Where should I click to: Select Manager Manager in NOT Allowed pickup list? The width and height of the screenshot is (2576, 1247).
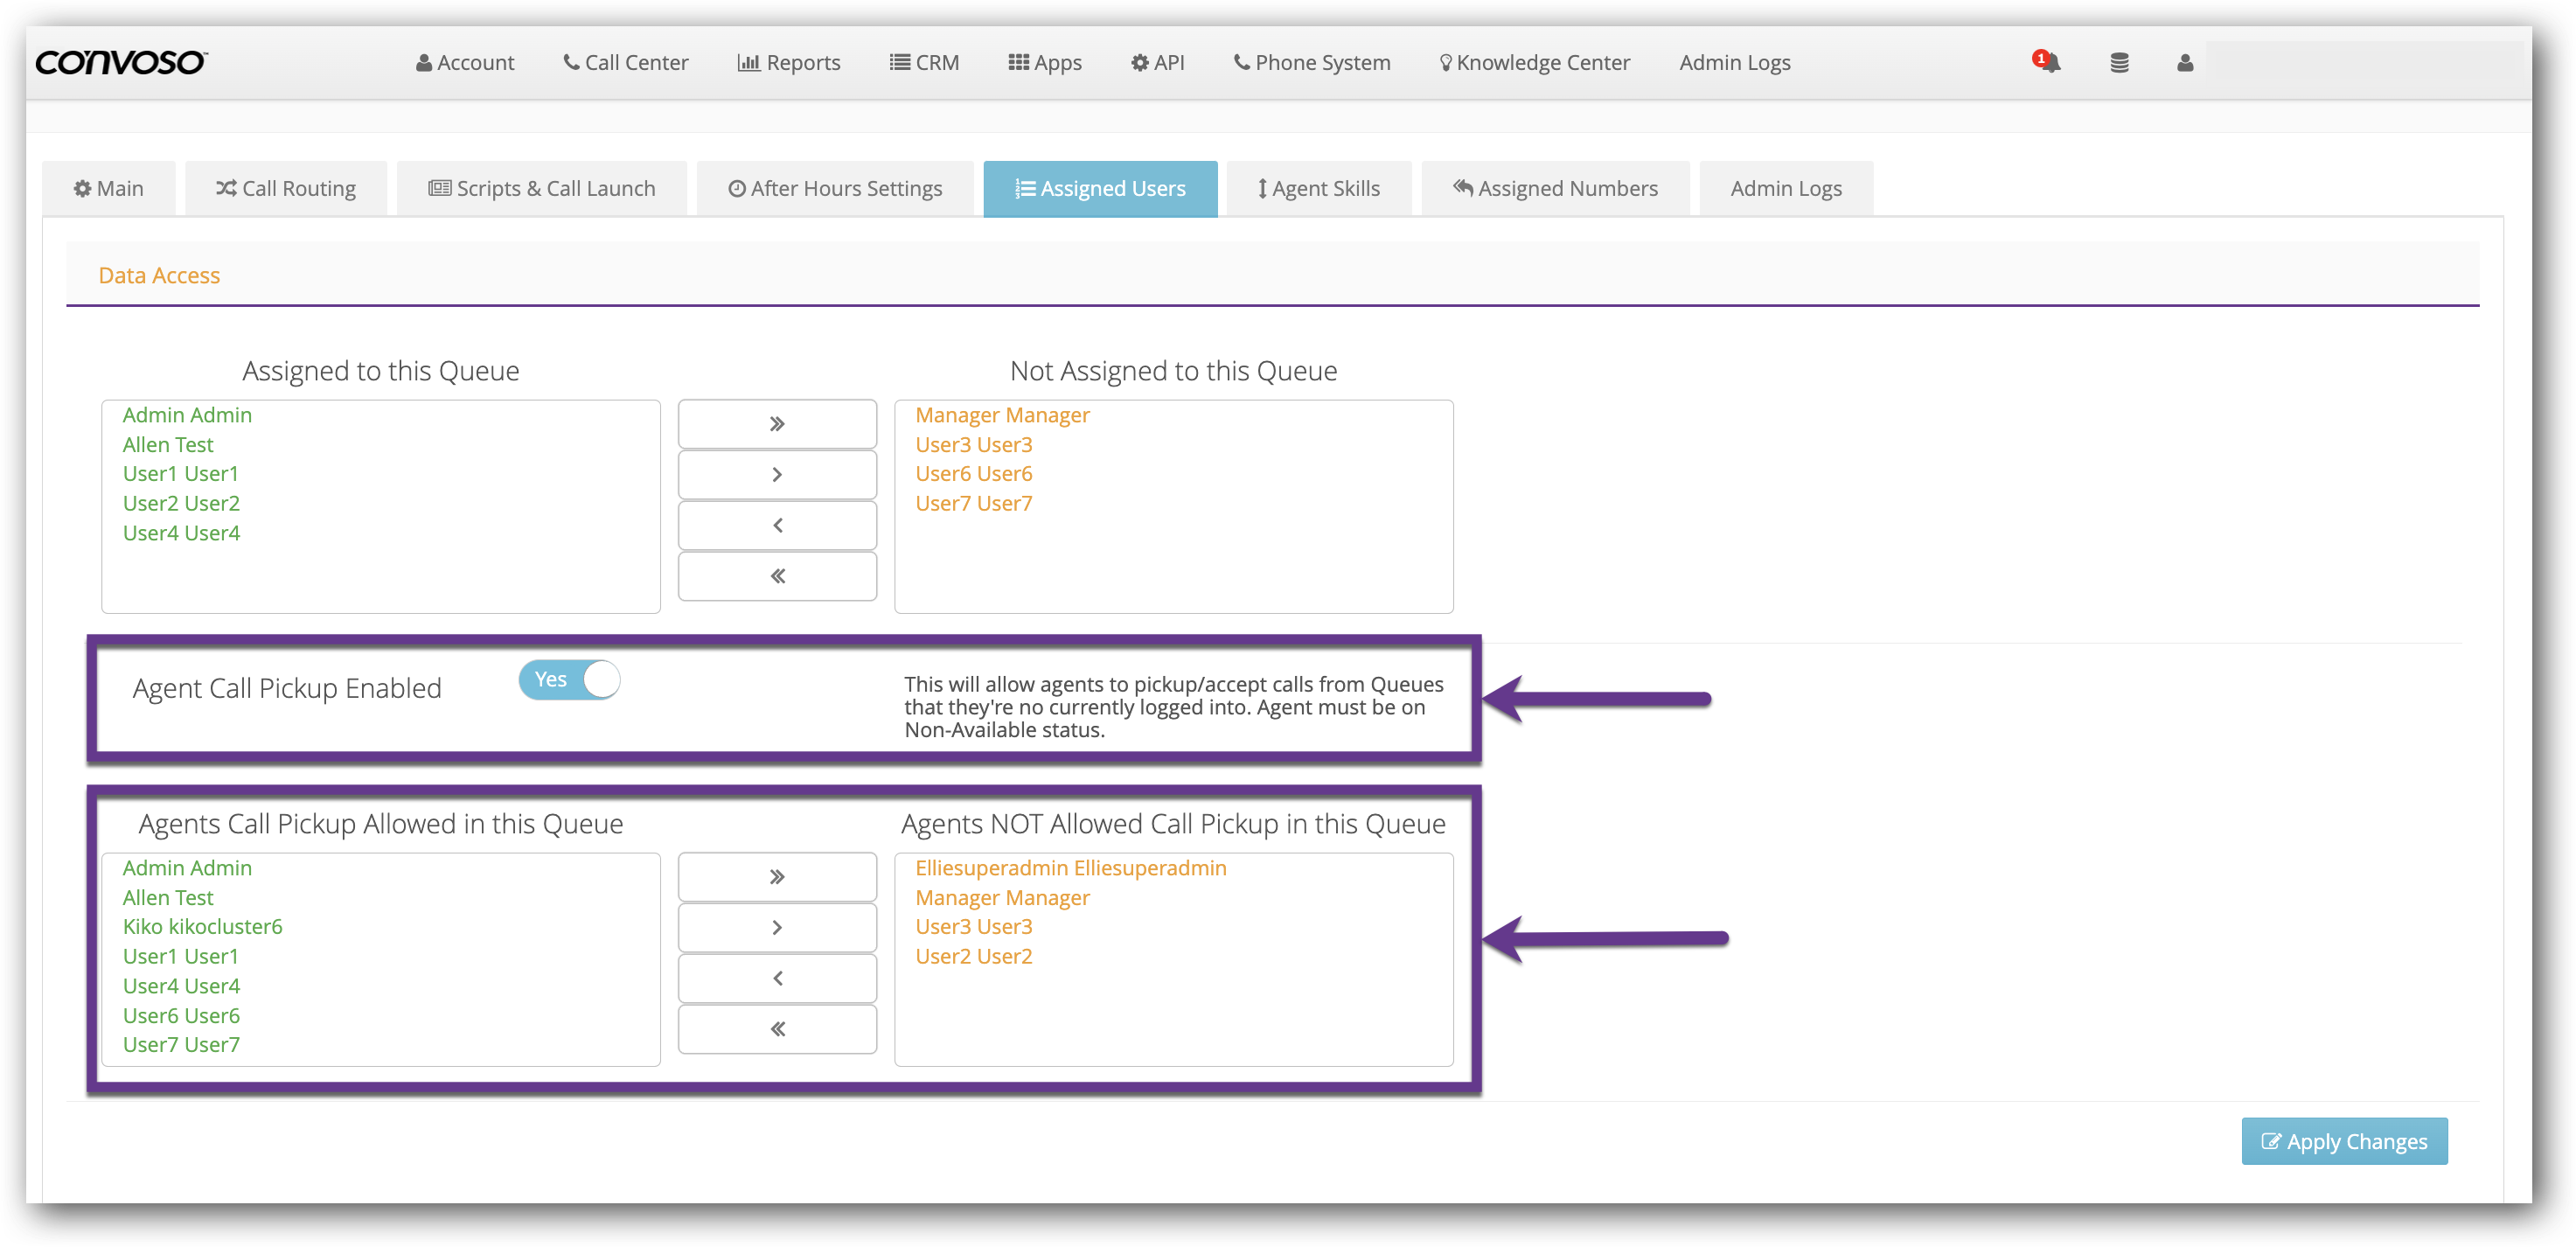pos(1002,898)
